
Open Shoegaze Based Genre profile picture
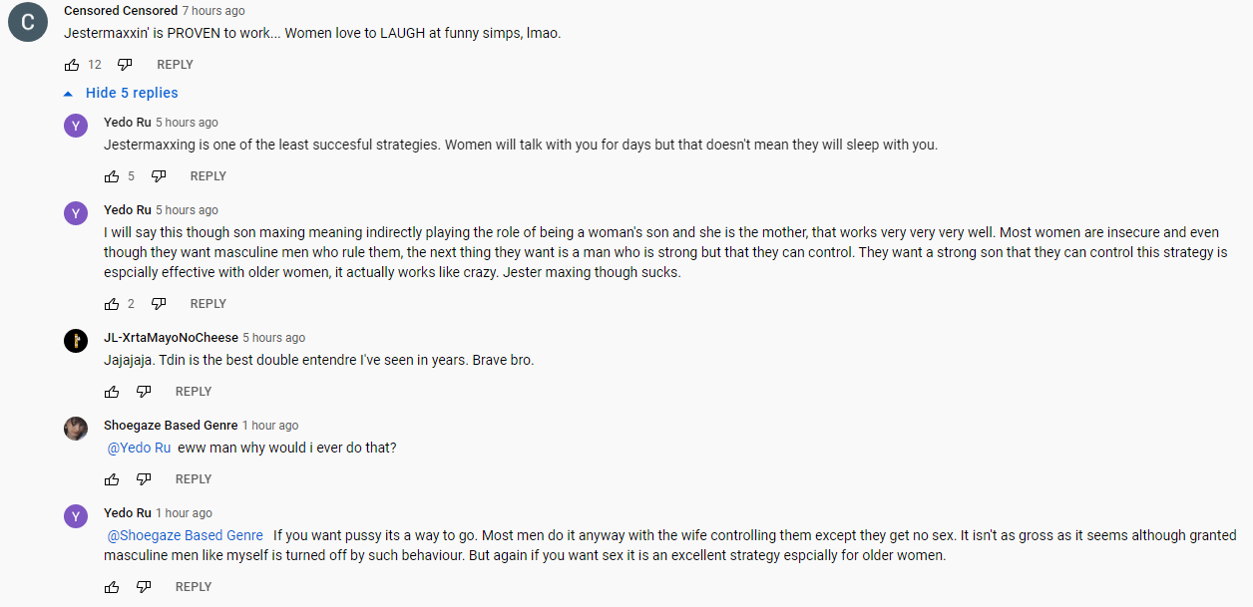tap(76, 429)
